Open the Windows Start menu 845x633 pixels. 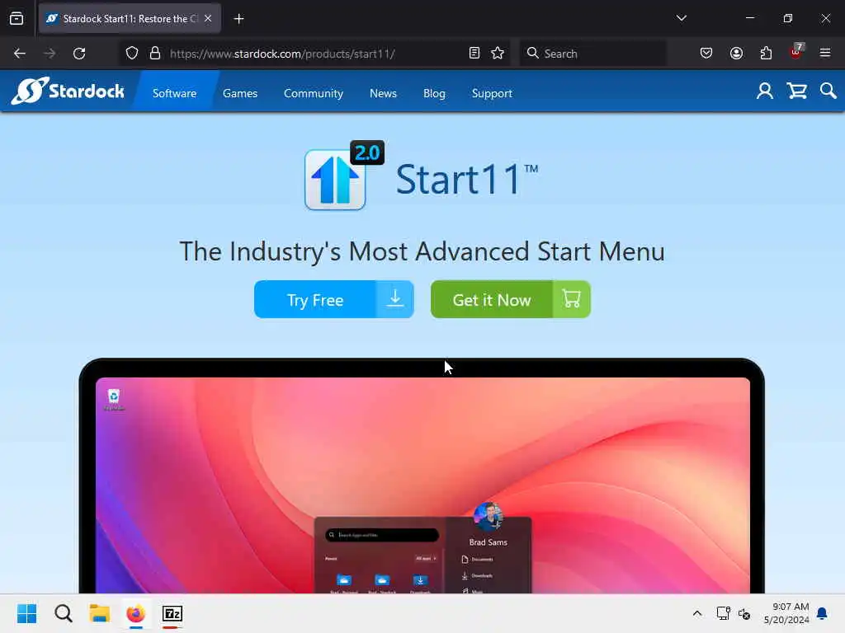coord(27,613)
